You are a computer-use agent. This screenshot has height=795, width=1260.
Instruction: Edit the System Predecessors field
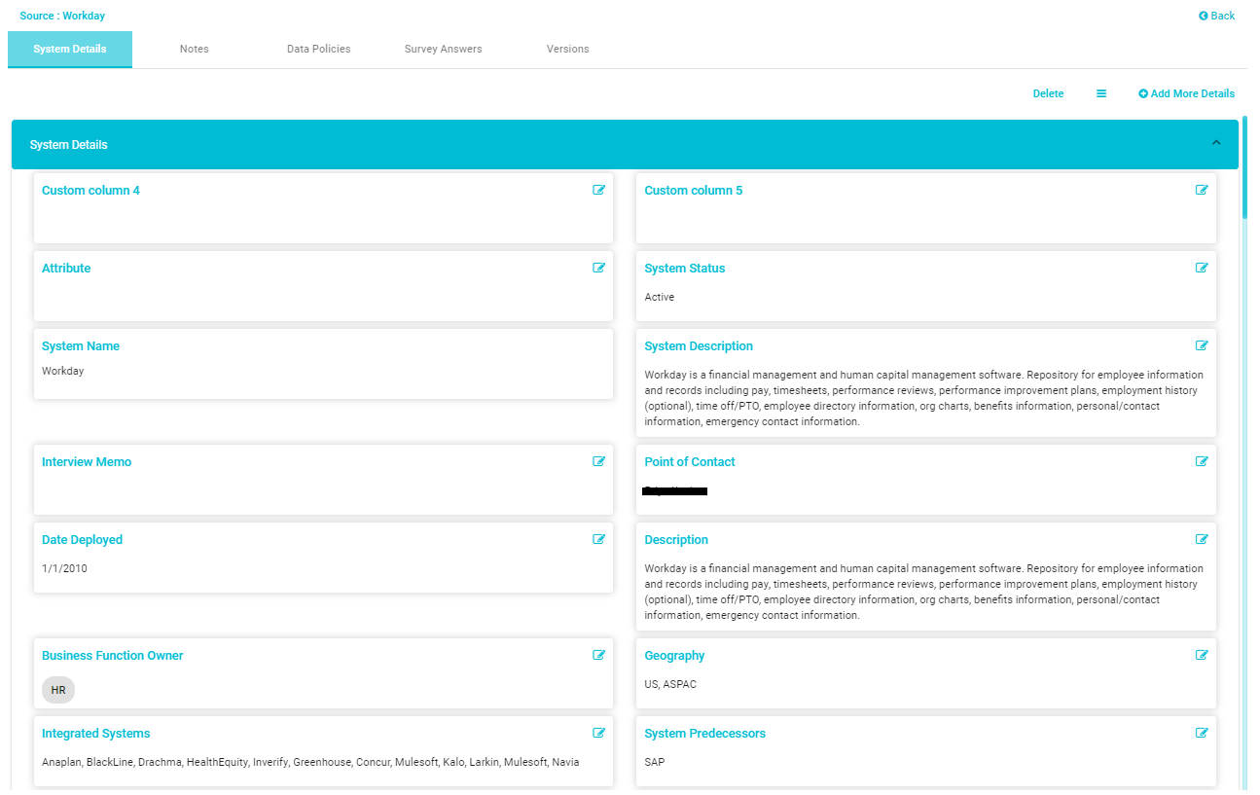click(1202, 733)
